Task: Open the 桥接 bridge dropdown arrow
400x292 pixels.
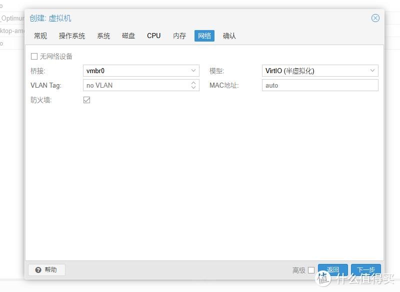Action: pyautogui.click(x=193, y=71)
